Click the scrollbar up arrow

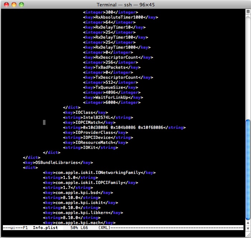[248, 223]
